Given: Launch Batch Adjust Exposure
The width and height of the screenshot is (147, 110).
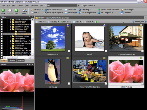Looking at the screenshot, I should [54, 13].
